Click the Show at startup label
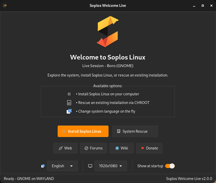Screen dimensions: 216x183 pos(150,166)
